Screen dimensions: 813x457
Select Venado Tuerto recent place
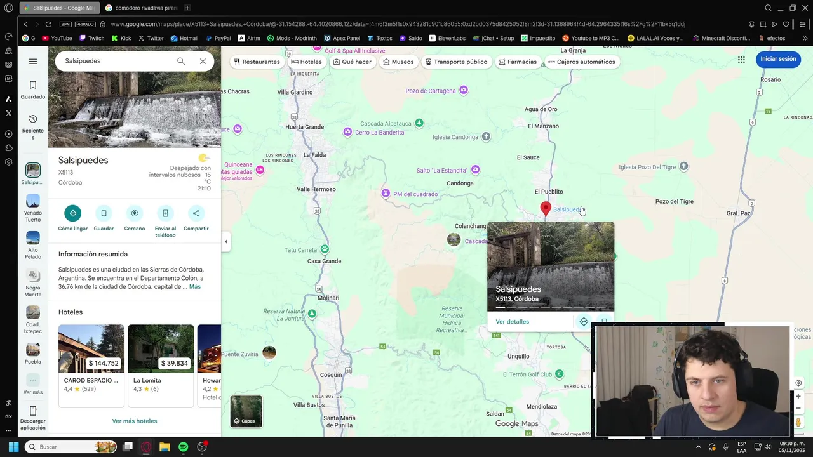33,208
